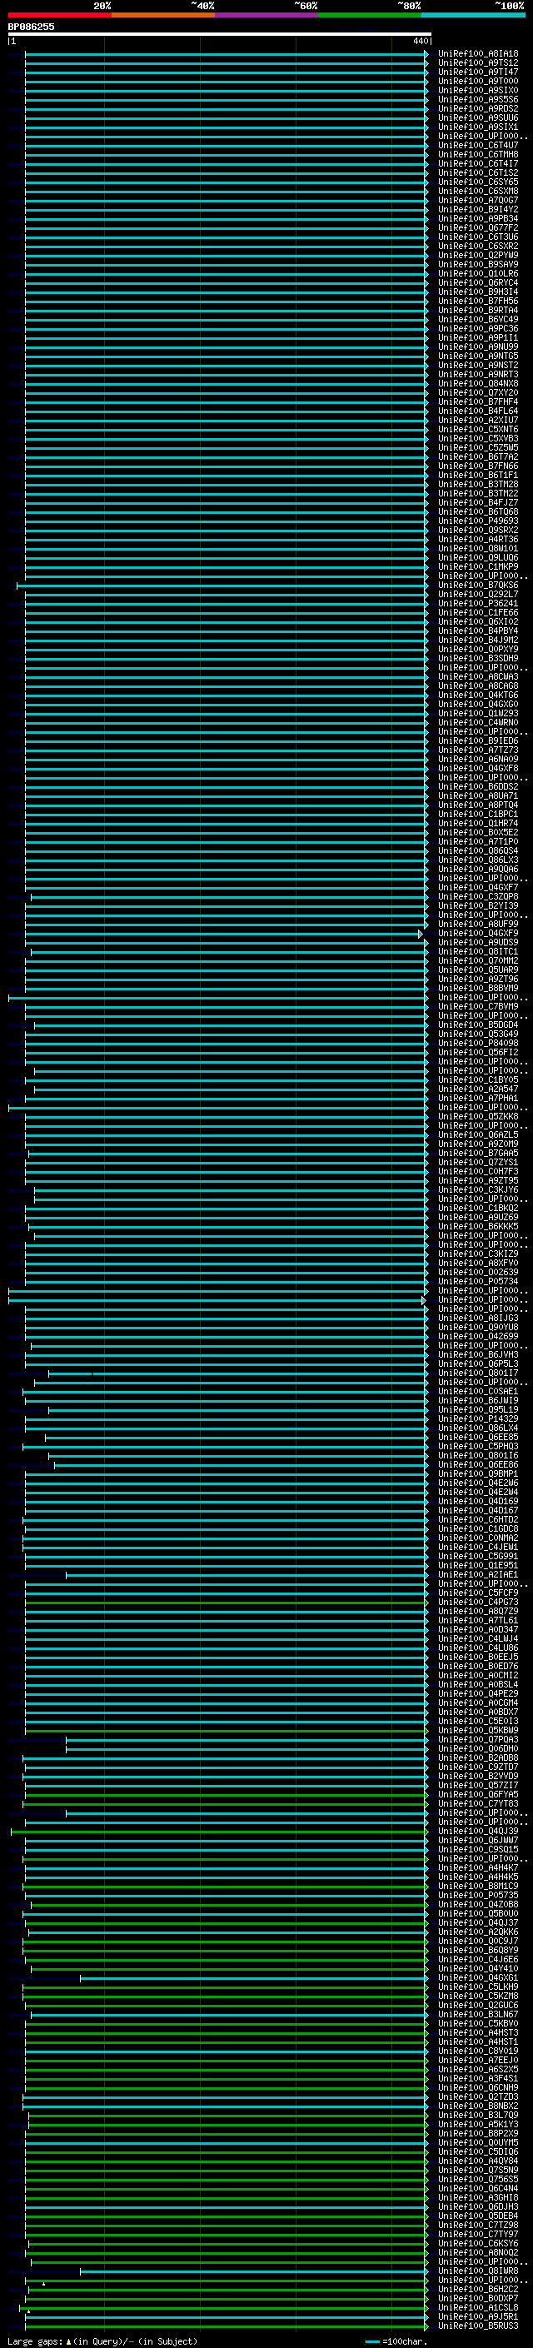Screen dimensions: 533x2348
Task: Select hit label UniRef100_B3LN67
Action: (477, 2013)
